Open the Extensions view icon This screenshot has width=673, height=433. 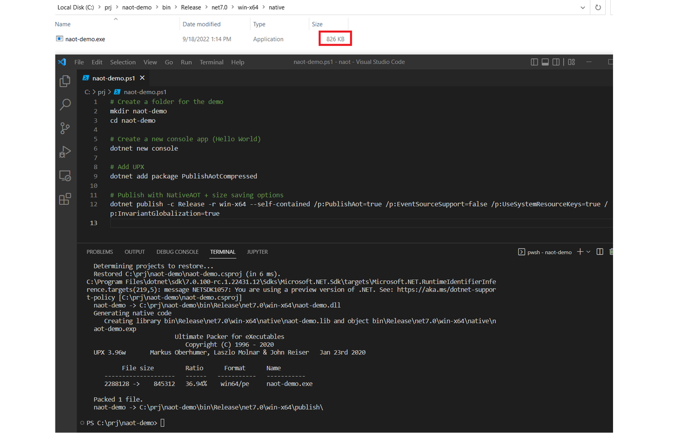[65, 199]
